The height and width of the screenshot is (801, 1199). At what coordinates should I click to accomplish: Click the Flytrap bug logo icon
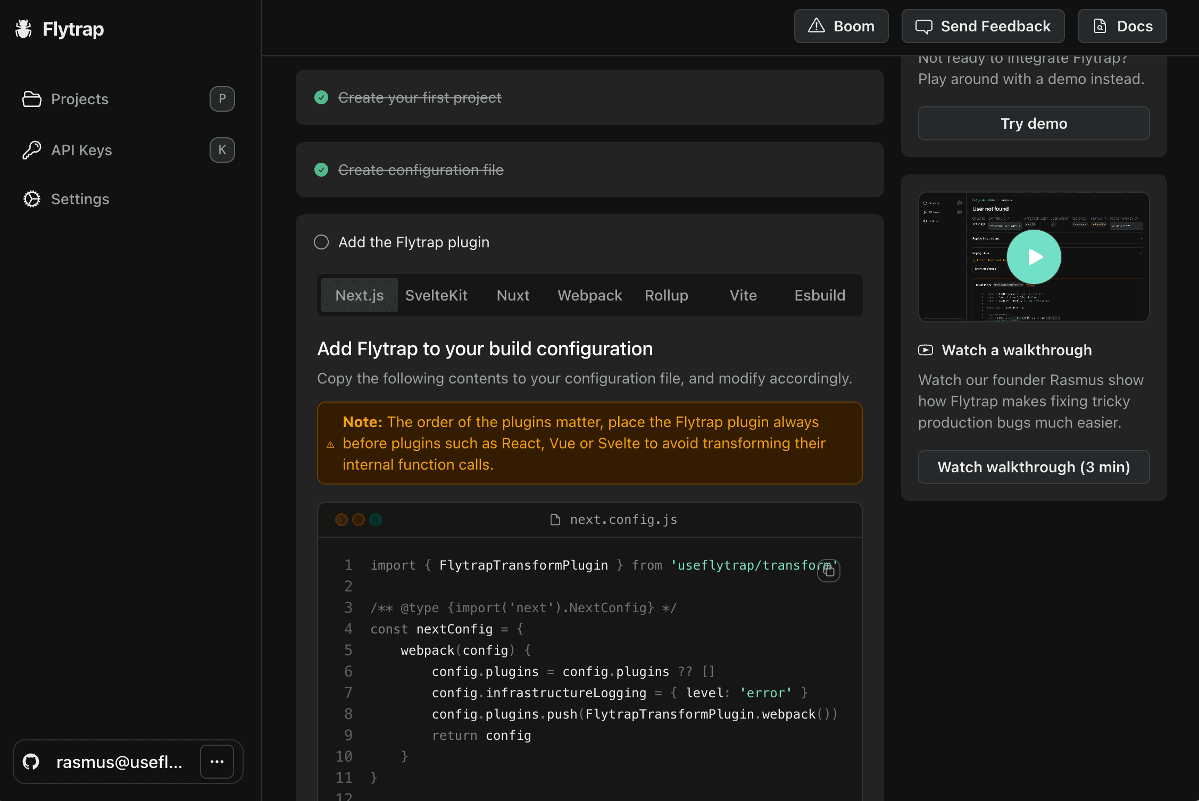[23, 29]
